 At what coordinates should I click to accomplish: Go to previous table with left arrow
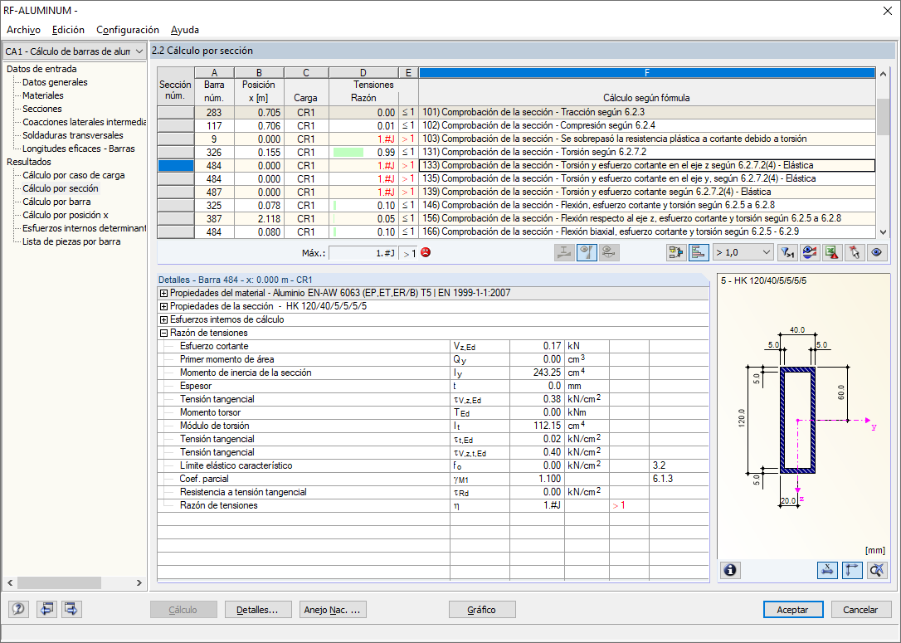pyautogui.click(x=47, y=609)
